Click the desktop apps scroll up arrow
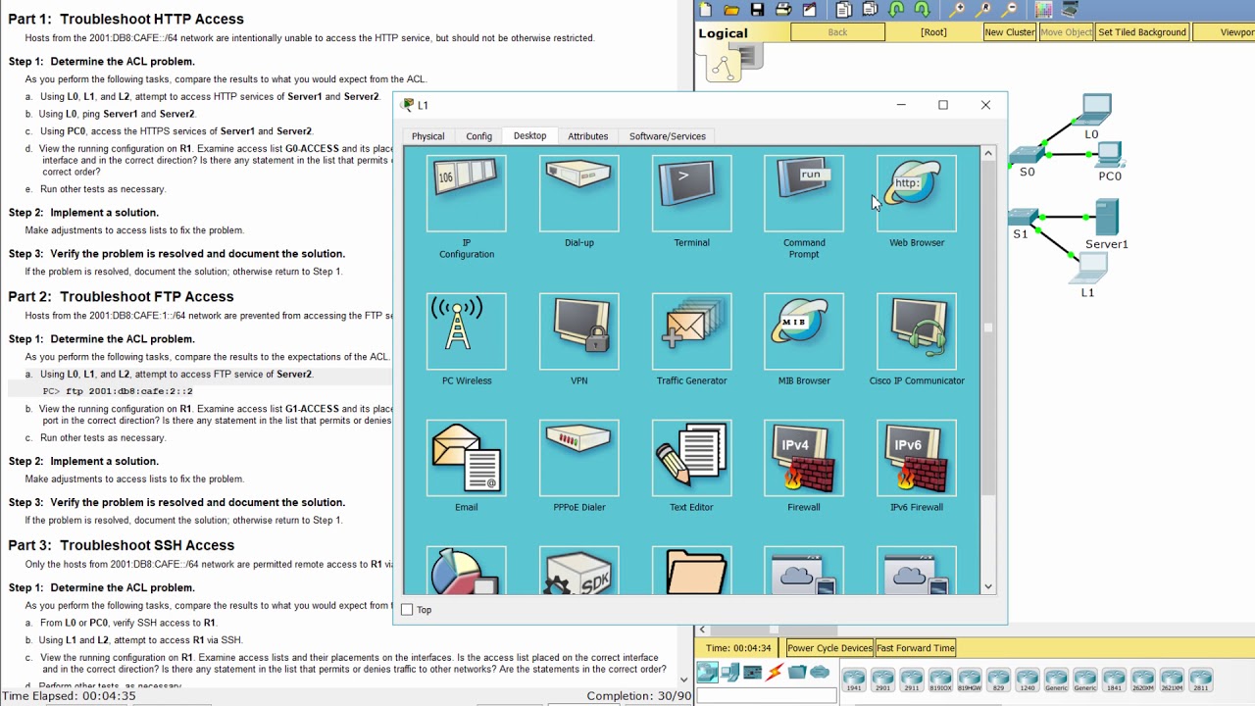The image size is (1255, 706). pyautogui.click(x=988, y=153)
